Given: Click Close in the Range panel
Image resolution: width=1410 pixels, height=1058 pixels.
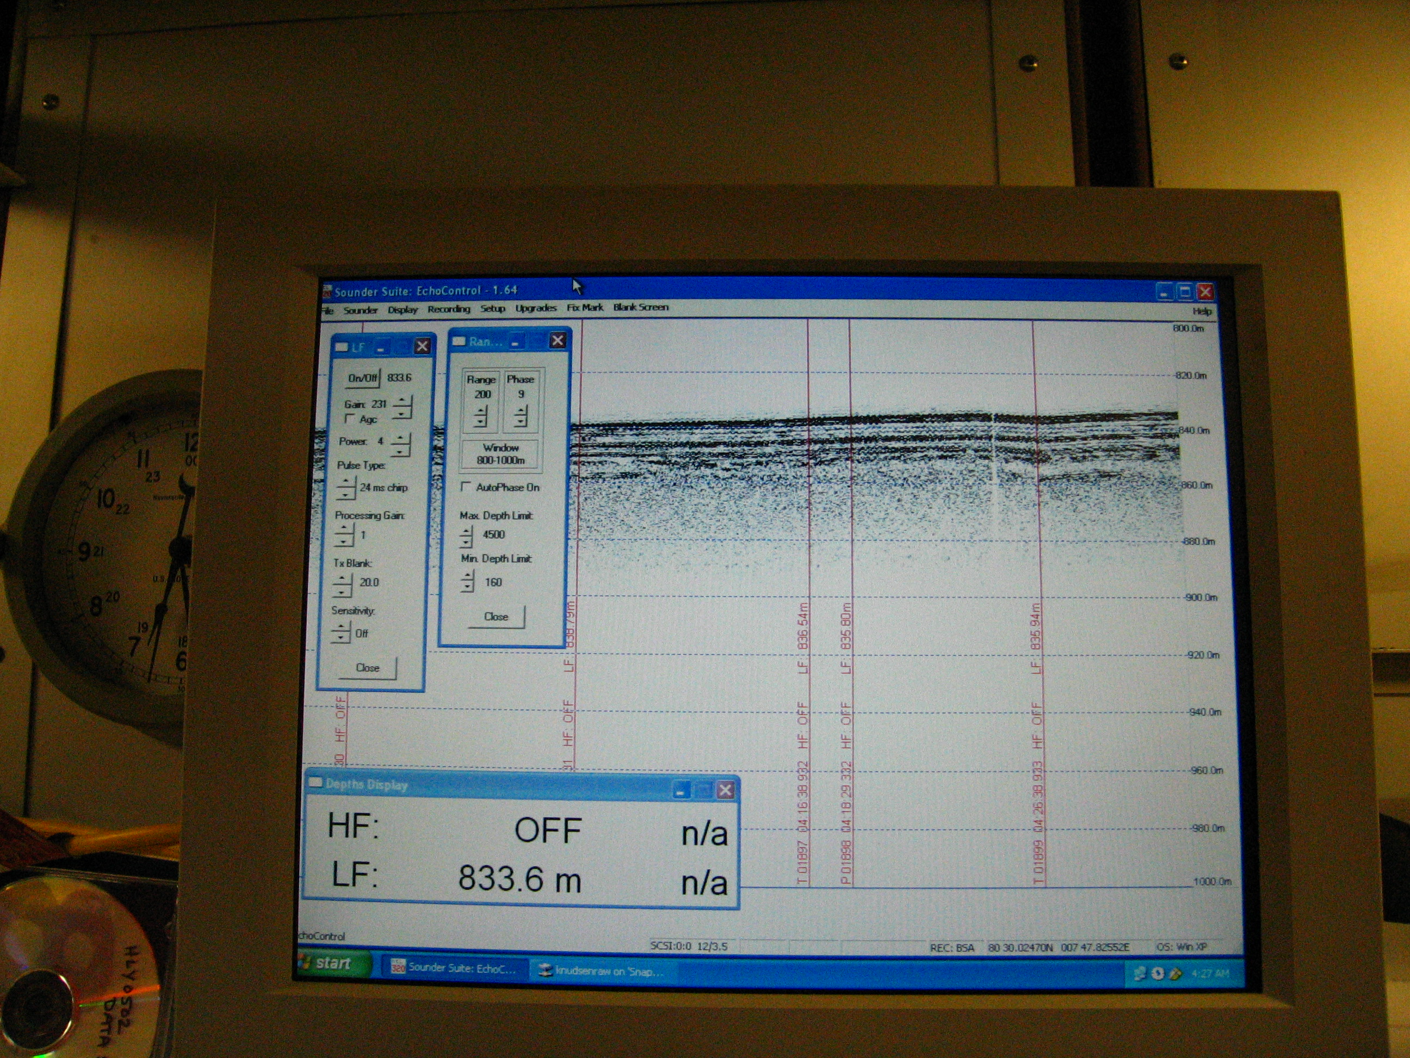Looking at the screenshot, I should click(496, 617).
